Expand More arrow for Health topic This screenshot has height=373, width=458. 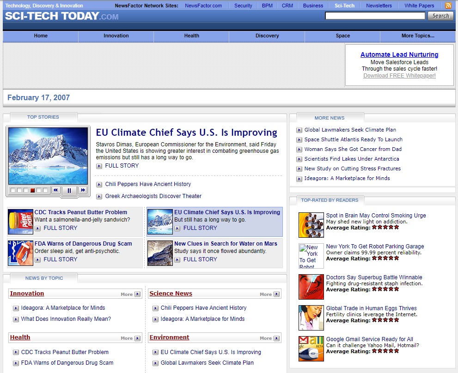coord(137,338)
